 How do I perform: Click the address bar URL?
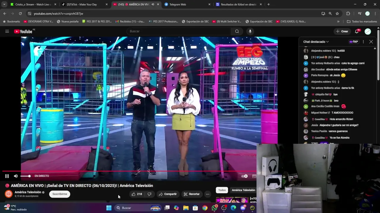point(58,14)
